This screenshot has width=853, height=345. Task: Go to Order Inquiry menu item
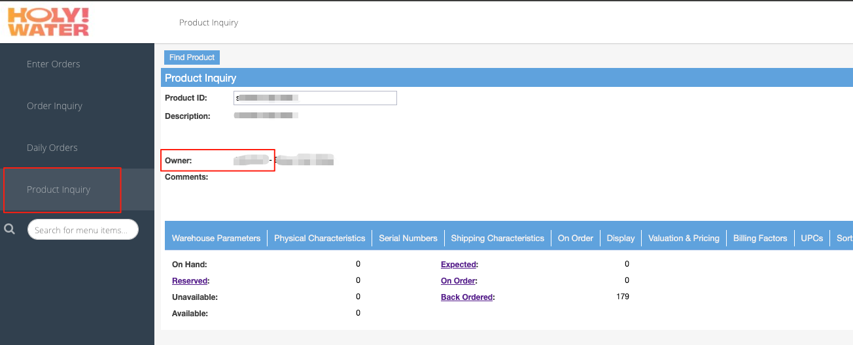coord(54,106)
